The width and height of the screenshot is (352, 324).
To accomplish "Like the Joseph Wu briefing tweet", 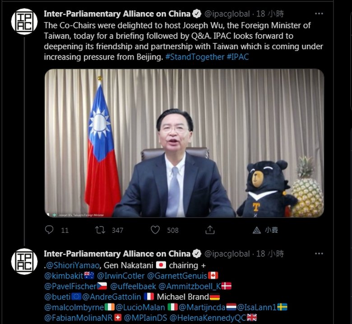I will coord(155,230).
